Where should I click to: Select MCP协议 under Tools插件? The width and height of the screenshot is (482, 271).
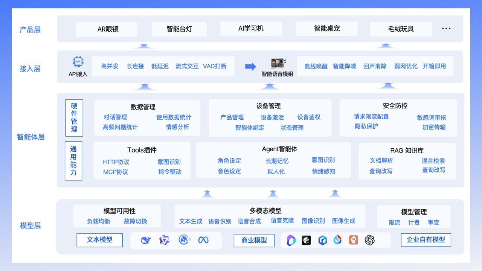116,172
